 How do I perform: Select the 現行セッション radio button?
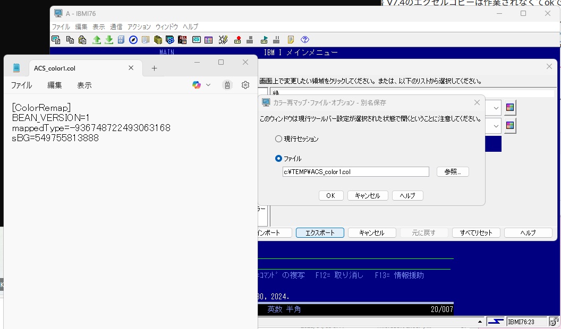(x=278, y=138)
